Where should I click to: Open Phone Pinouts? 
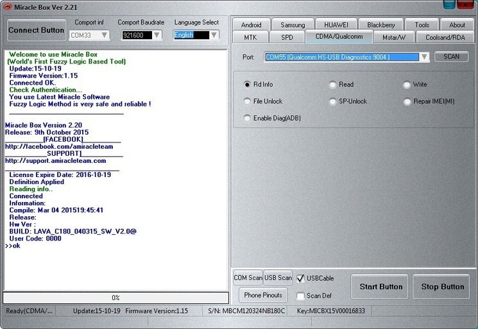[x=263, y=295]
